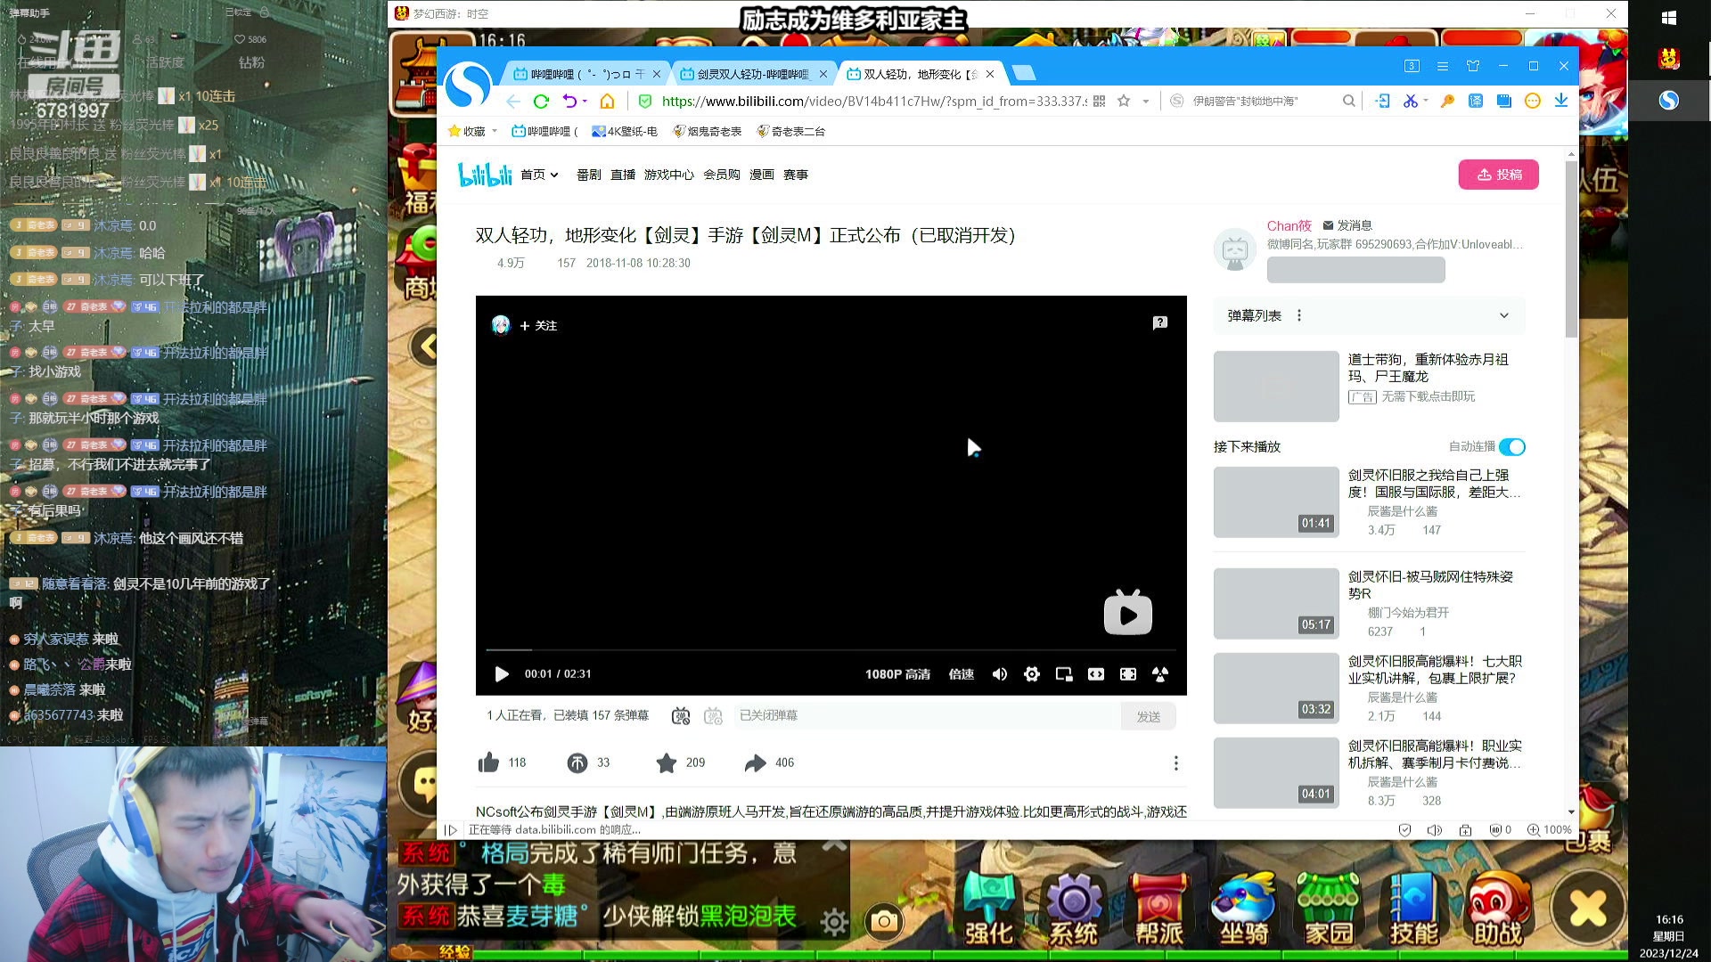The height and width of the screenshot is (962, 1711).
Task: Refresh the browser page
Action: 541,102
